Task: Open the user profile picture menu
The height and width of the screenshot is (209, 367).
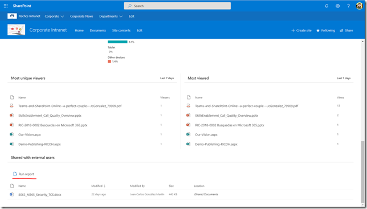Action: click(359, 6)
